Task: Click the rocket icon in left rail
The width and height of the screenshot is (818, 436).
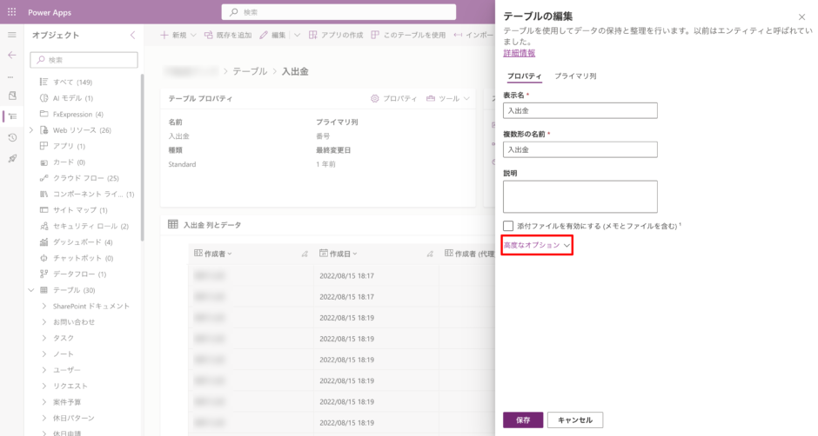Action: [x=11, y=158]
